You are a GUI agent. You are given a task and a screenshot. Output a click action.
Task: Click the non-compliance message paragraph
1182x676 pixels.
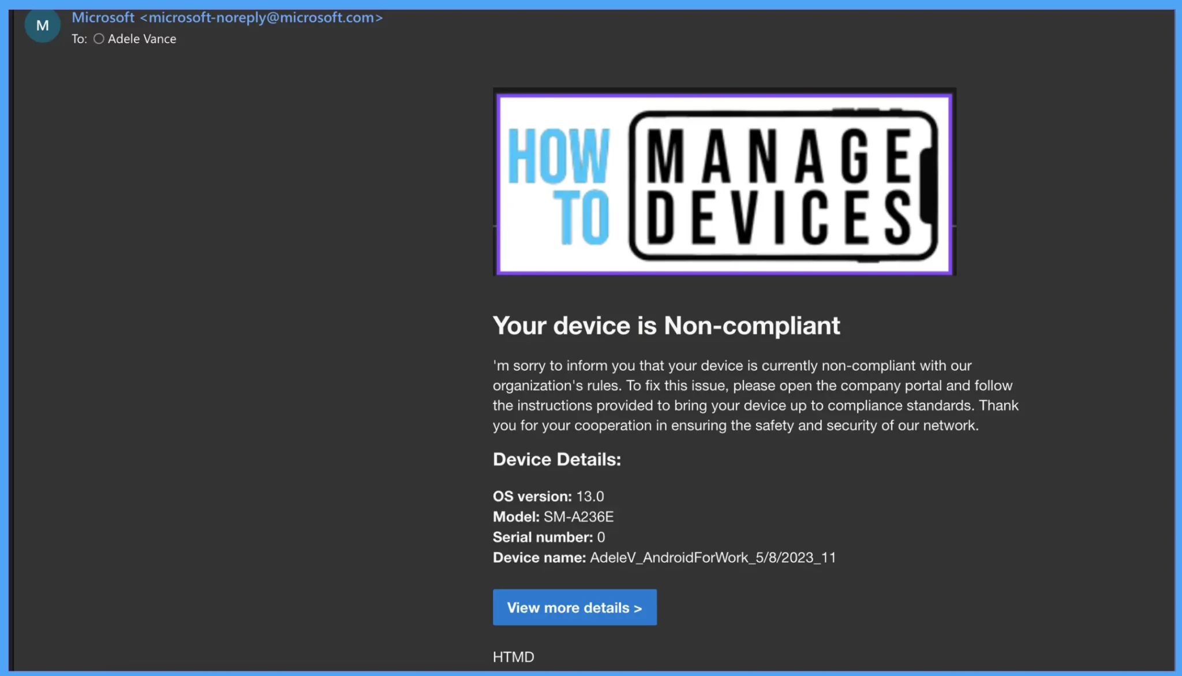[x=755, y=395]
